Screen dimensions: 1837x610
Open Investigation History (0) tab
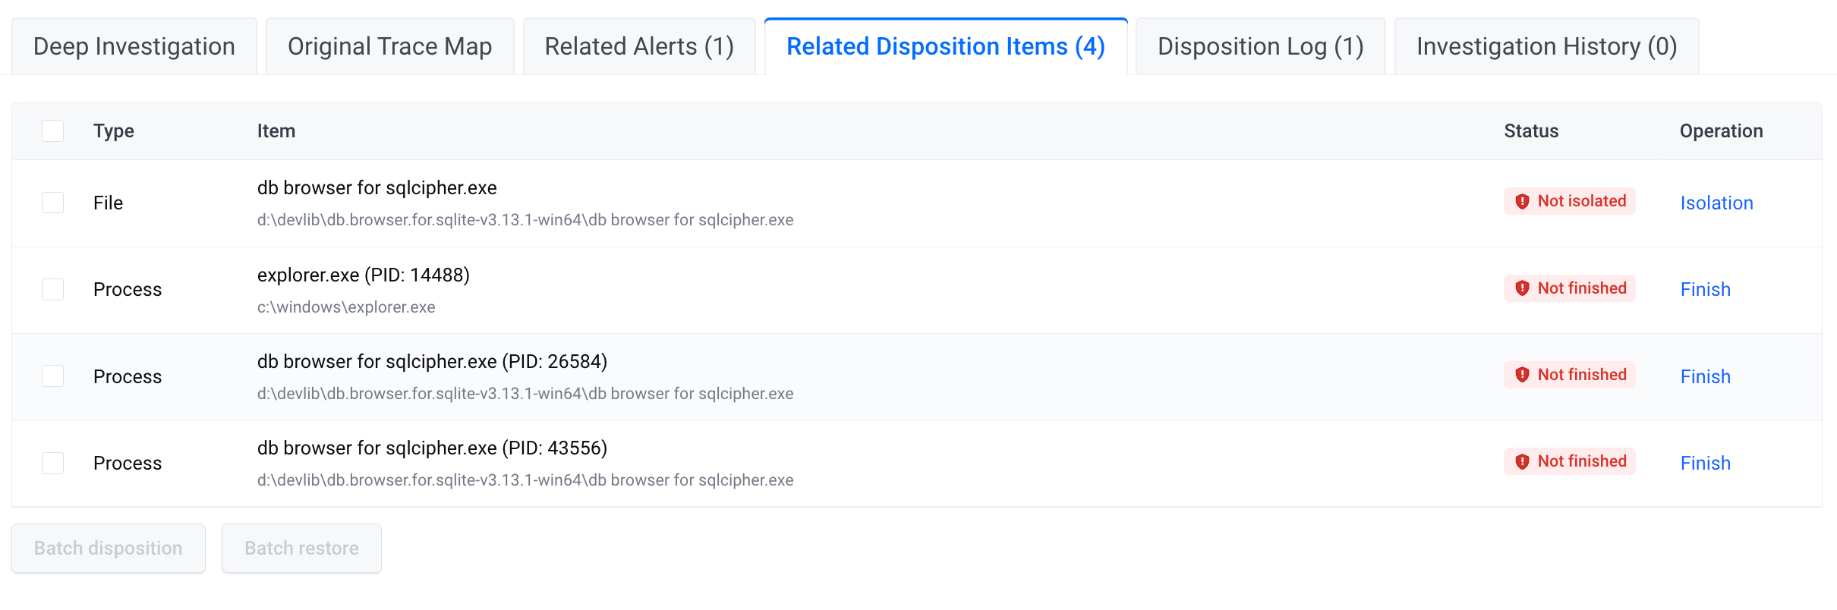pyautogui.click(x=1546, y=46)
